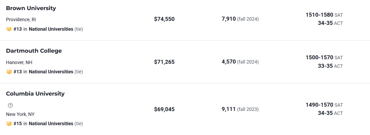Click the yellow ranking badge for Columbia University

tap(9, 124)
